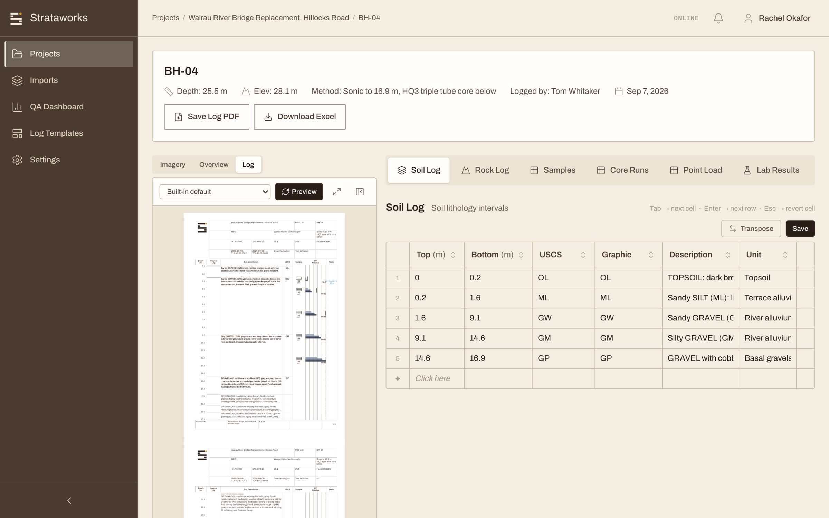Select the Log tab
829x518 pixels.
248,165
